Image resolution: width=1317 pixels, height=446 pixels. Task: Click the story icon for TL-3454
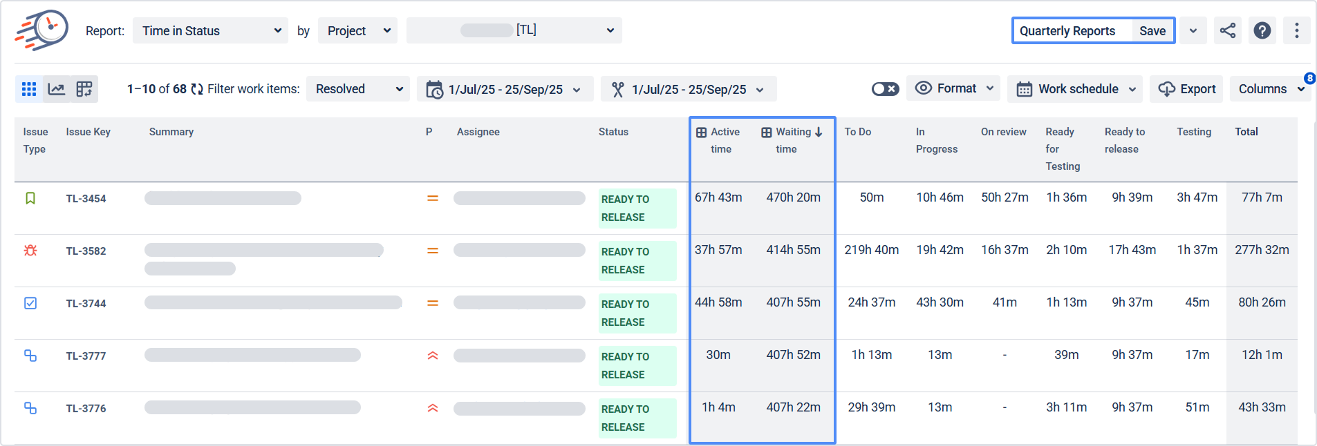coord(30,199)
